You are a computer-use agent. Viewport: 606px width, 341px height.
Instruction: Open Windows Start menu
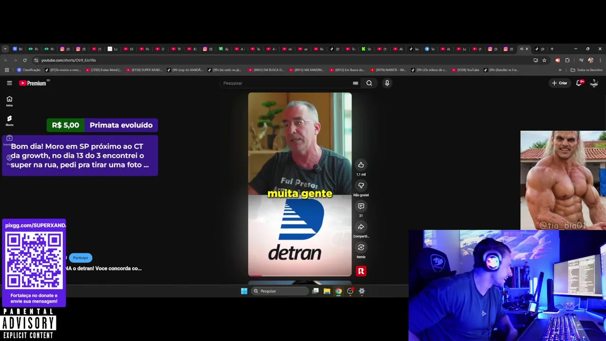point(244,291)
